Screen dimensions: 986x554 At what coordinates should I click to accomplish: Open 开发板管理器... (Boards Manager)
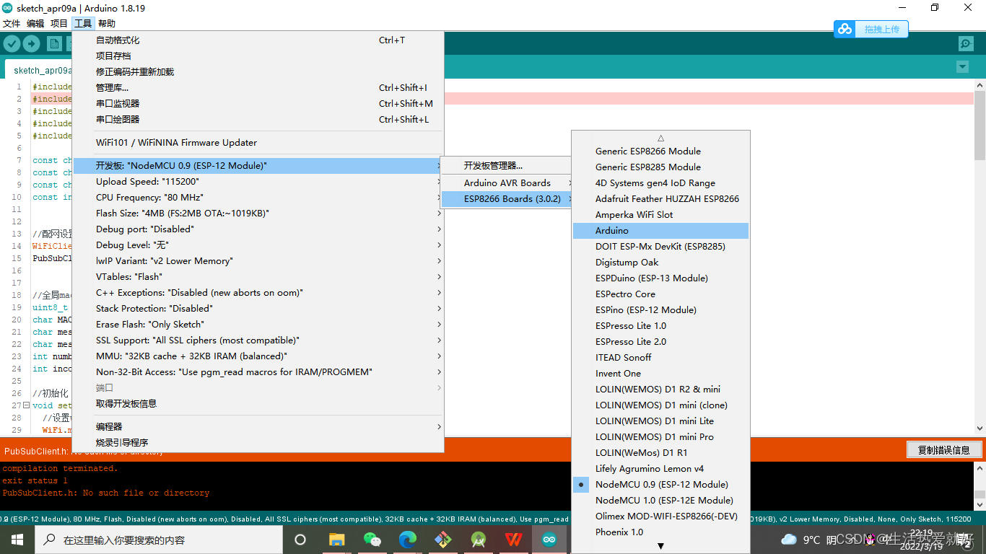507,165
